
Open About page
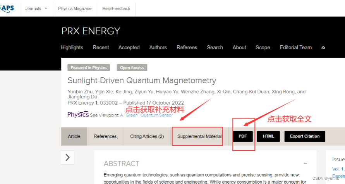coord(239,48)
